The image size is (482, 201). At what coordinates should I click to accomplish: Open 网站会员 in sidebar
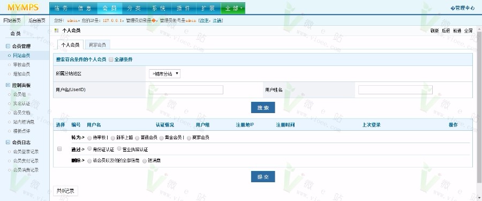pyautogui.click(x=21, y=56)
